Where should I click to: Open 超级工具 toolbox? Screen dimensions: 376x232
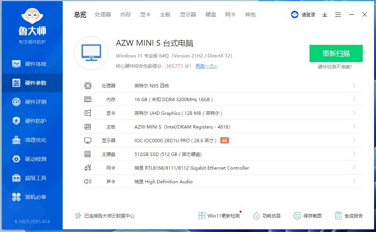pyautogui.click(x=32, y=178)
